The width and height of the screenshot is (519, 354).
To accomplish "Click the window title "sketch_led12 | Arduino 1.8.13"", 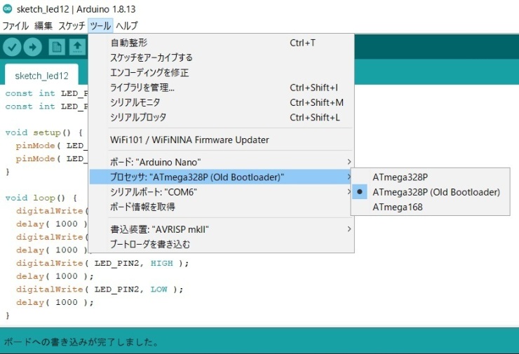I will 76,9.
